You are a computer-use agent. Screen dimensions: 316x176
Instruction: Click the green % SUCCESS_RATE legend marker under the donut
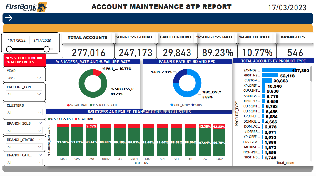(91, 105)
